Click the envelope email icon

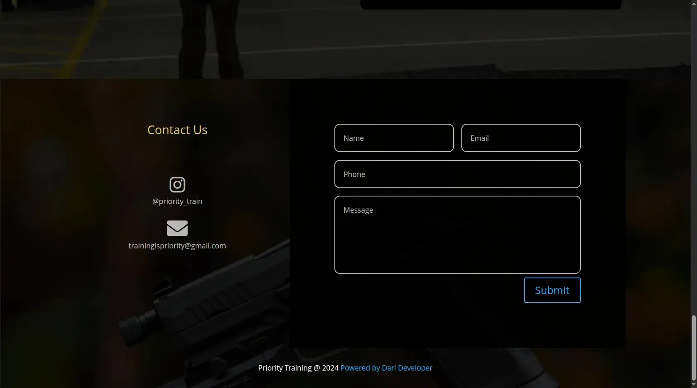177,228
